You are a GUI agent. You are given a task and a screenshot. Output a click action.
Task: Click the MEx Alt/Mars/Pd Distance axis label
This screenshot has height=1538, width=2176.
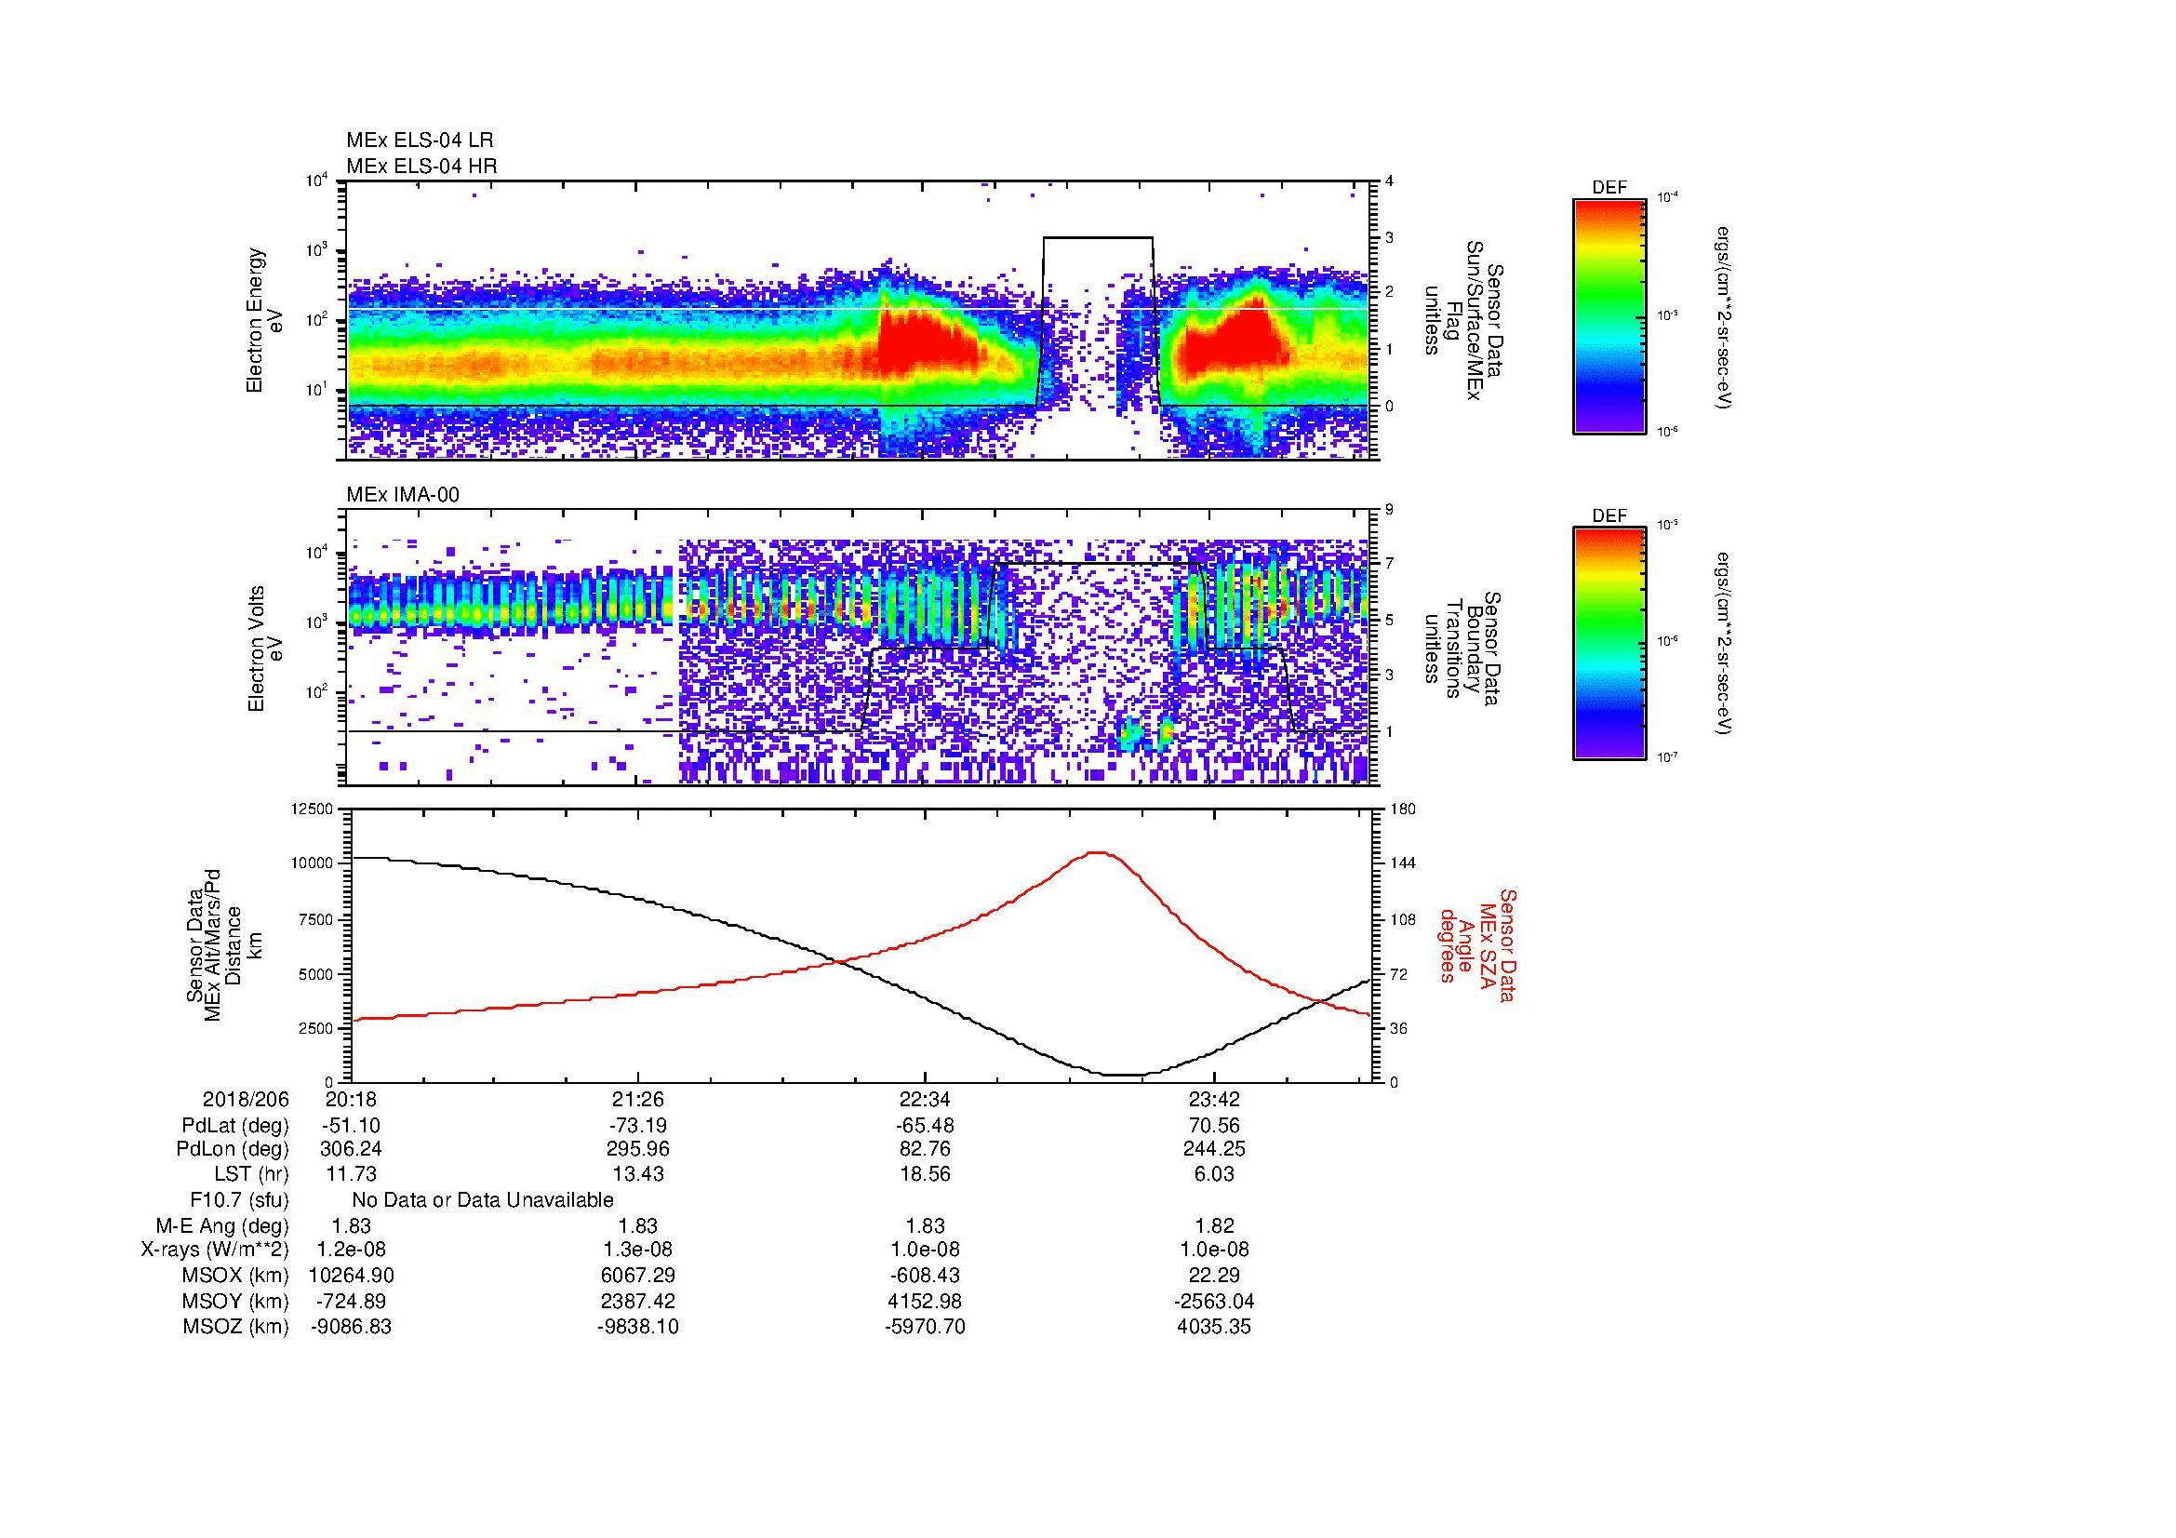pyautogui.click(x=222, y=944)
